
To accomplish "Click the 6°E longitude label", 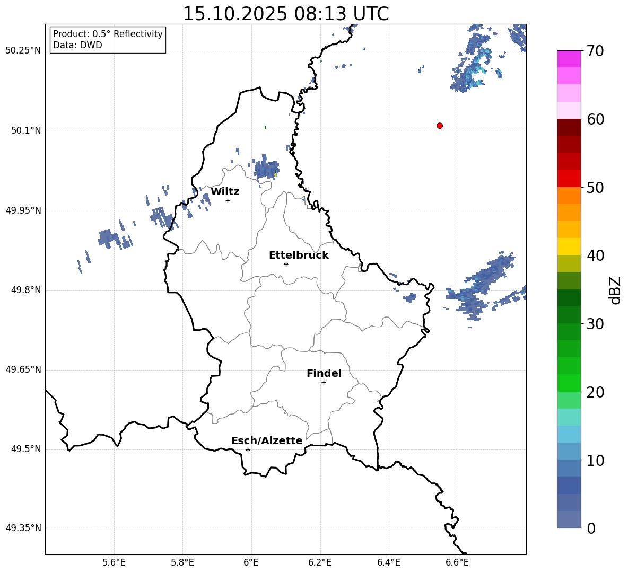I will [251, 562].
